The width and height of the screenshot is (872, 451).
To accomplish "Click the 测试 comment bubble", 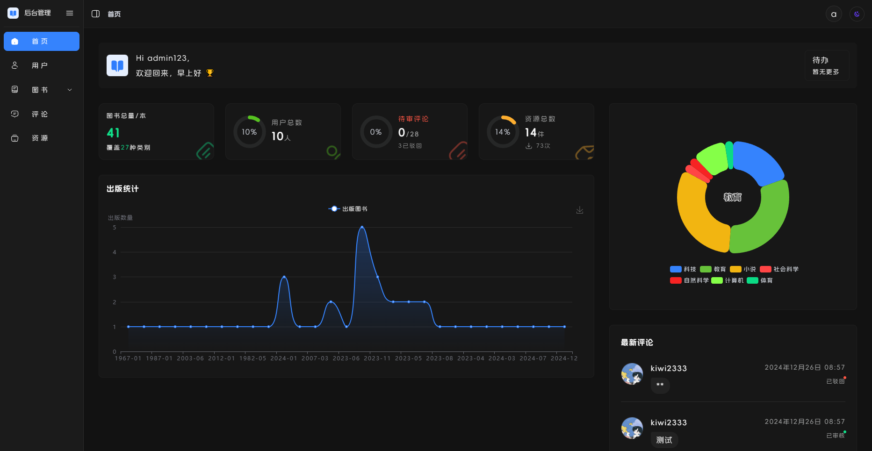I will click(x=664, y=440).
